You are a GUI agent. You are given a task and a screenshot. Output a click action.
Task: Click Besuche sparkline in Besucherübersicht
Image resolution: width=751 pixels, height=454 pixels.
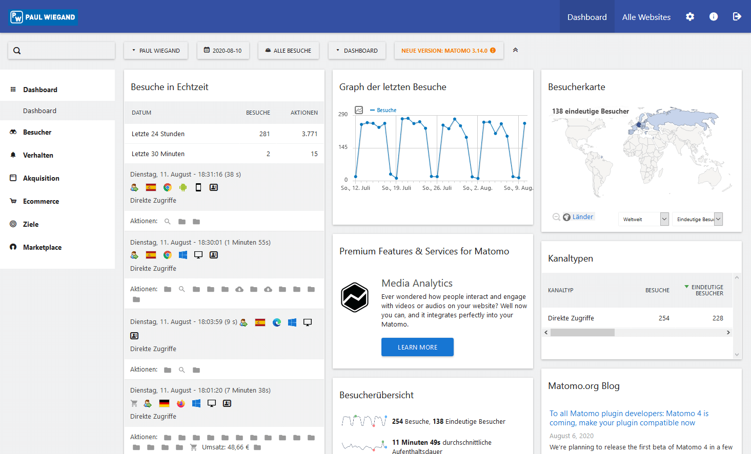click(364, 421)
